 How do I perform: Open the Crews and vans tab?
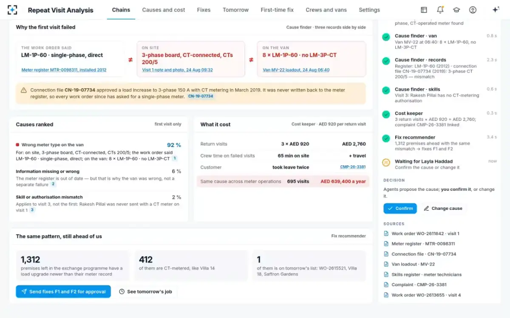tap(326, 10)
